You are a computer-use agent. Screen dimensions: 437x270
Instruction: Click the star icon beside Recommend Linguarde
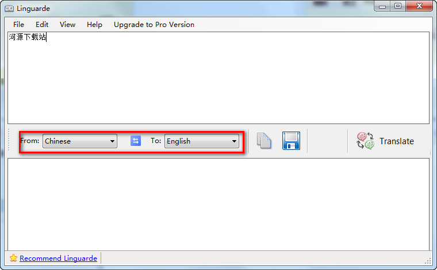pyautogui.click(x=13, y=258)
